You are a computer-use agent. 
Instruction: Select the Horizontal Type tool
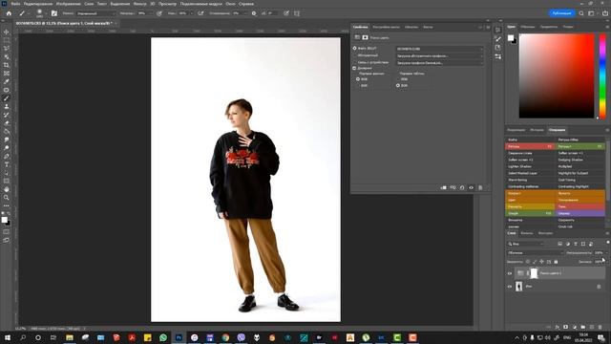(x=7, y=164)
